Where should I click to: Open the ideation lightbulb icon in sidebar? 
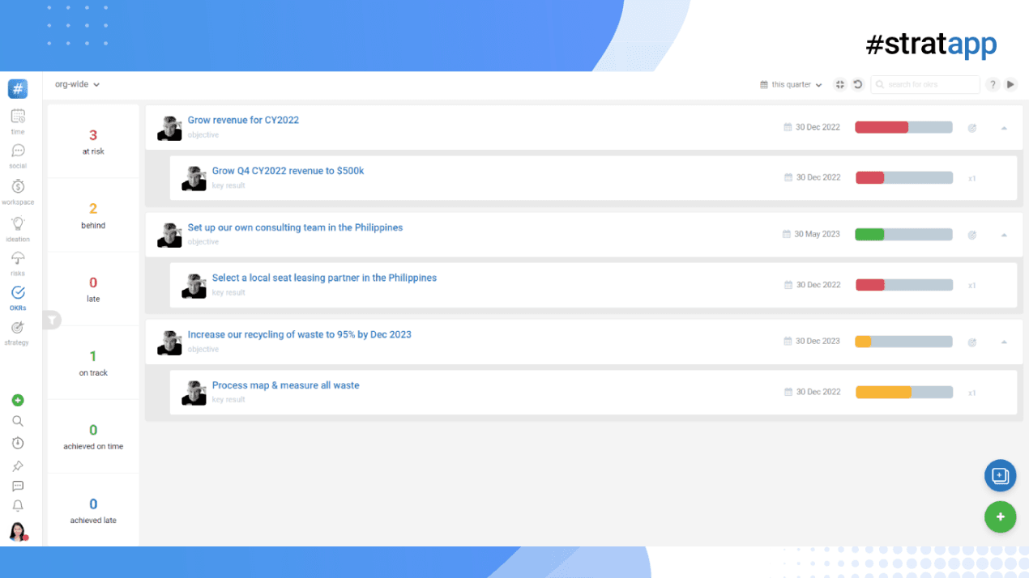pos(18,224)
